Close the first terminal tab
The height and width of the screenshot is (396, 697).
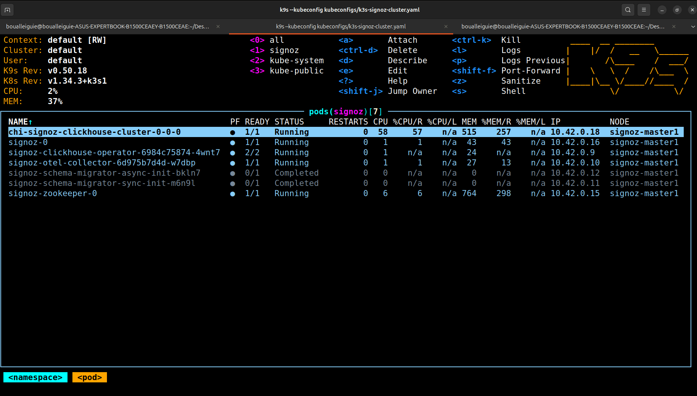tap(218, 27)
